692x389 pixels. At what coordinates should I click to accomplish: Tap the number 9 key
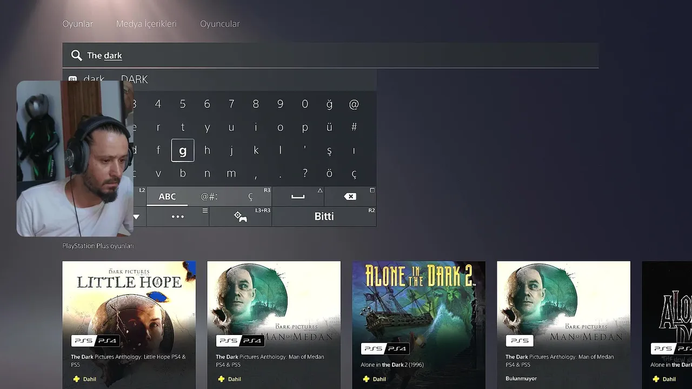click(x=280, y=104)
